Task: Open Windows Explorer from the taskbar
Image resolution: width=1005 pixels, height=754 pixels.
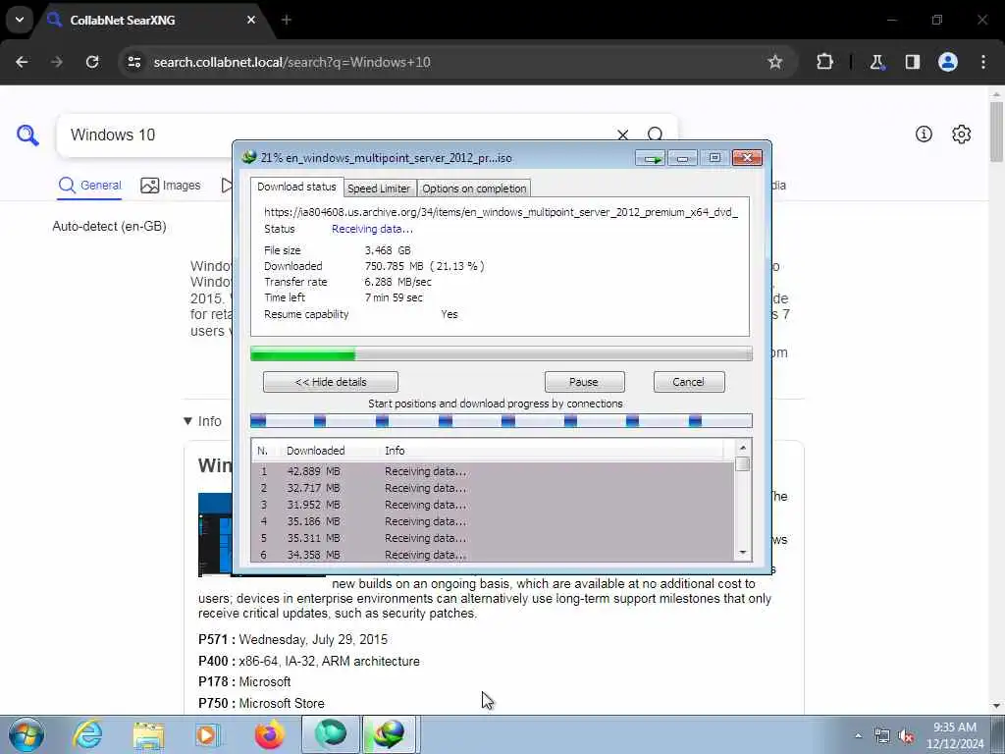Action: click(149, 734)
